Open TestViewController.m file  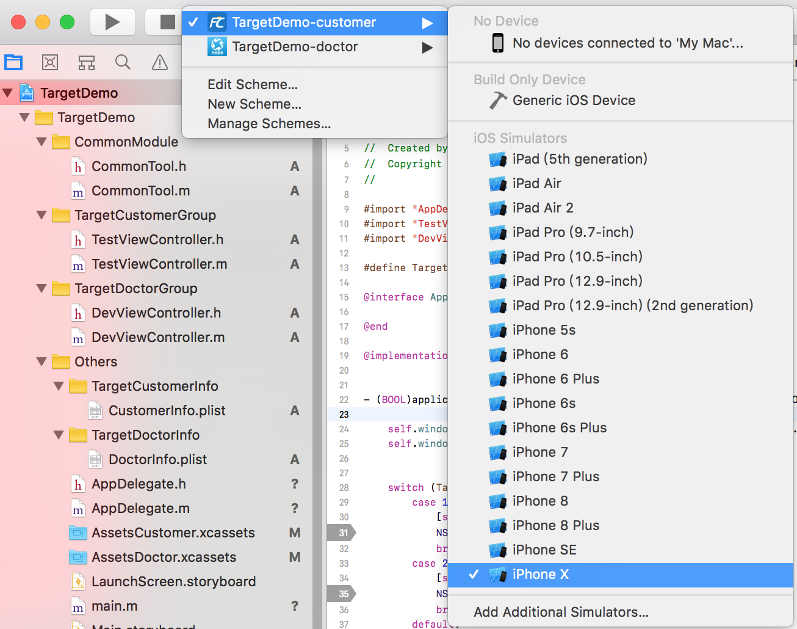(159, 264)
